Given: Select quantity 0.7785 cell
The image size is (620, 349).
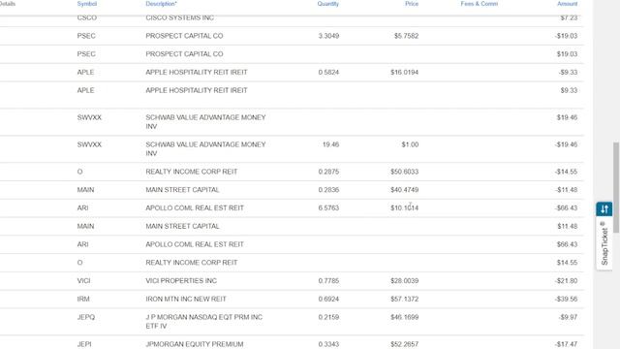Looking at the screenshot, I should pyautogui.click(x=328, y=281).
